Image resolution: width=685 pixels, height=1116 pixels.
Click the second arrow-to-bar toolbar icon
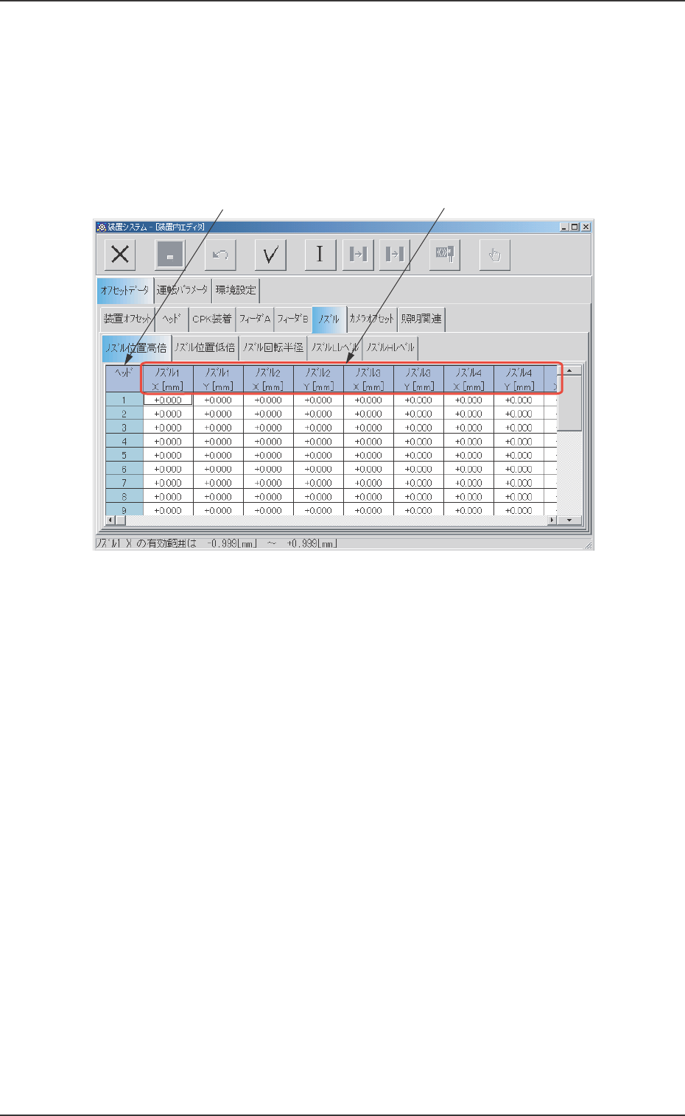coord(396,255)
